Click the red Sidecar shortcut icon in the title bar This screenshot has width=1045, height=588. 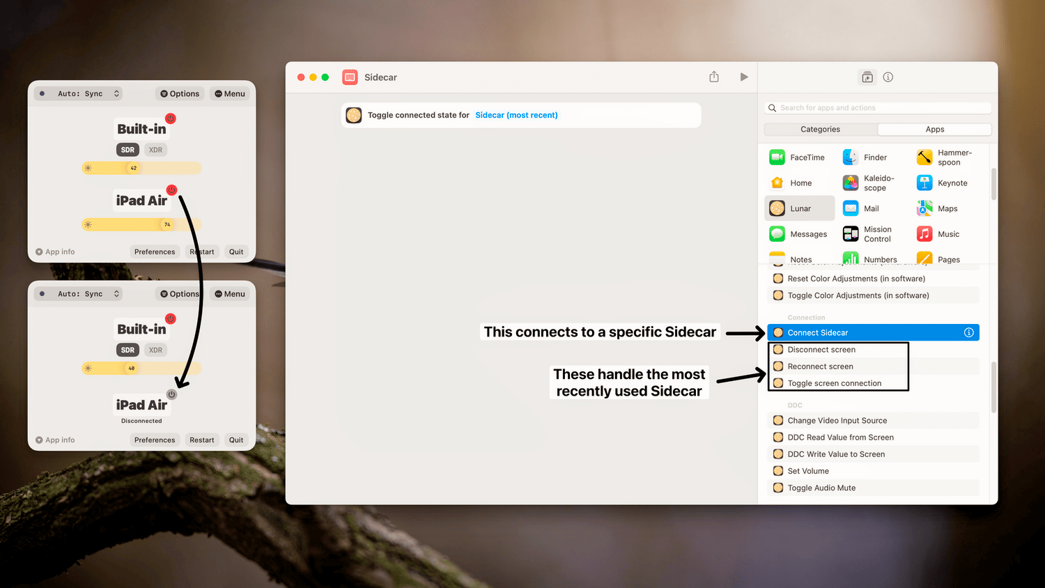tap(350, 77)
